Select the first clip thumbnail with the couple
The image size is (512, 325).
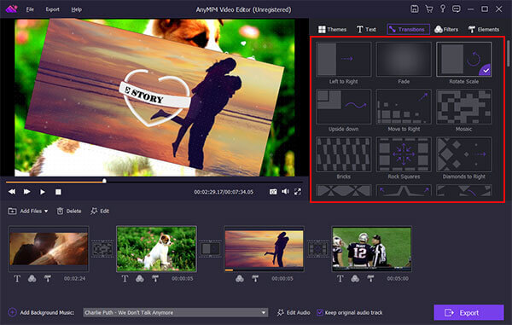pos(49,248)
